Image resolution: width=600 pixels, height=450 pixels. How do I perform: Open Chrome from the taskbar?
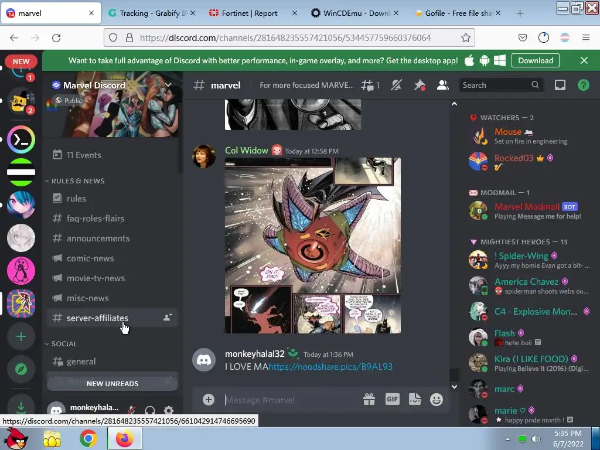pyautogui.click(x=88, y=438)
